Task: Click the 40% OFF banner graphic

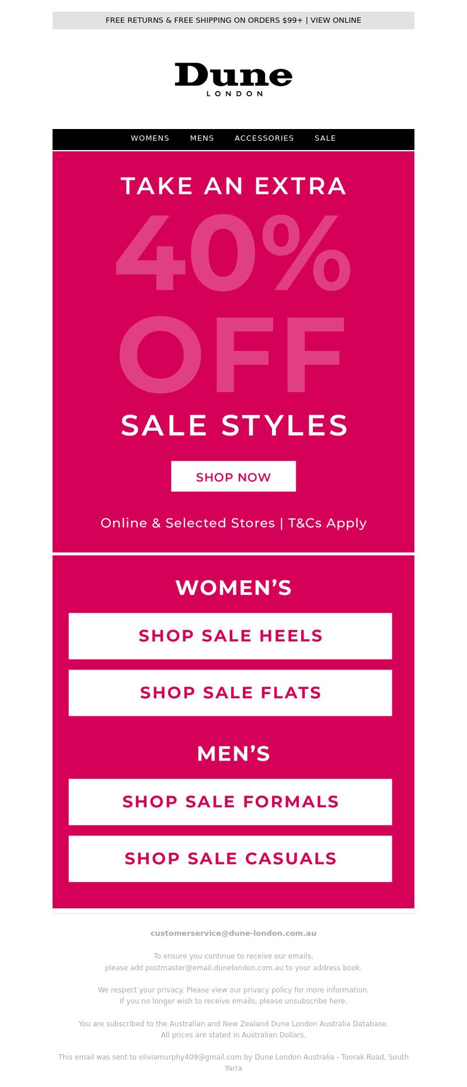Action: tap(233, 304)
